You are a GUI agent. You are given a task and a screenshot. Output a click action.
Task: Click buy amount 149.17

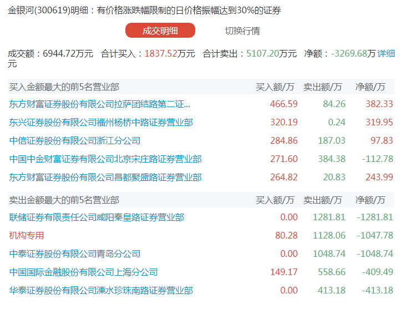pyautogui.click(x=283, y=272)
